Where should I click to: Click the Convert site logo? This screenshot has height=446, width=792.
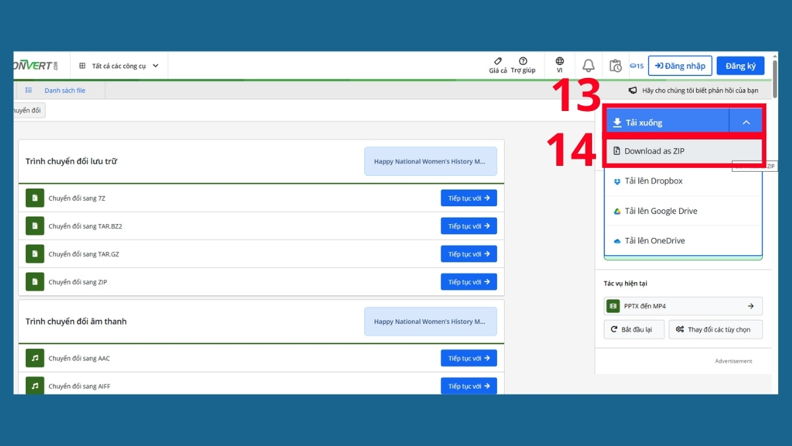coord(36,65)
